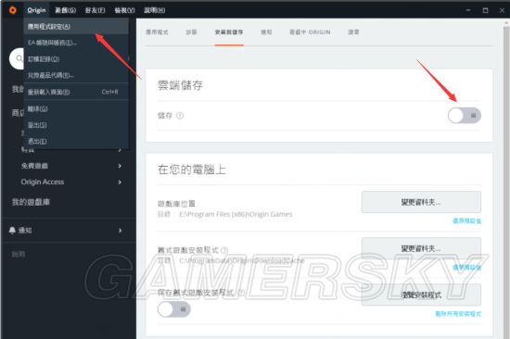Click 變更資料夾 button for game library location
This screenshot has width=510, height=339.
(421, 202)
